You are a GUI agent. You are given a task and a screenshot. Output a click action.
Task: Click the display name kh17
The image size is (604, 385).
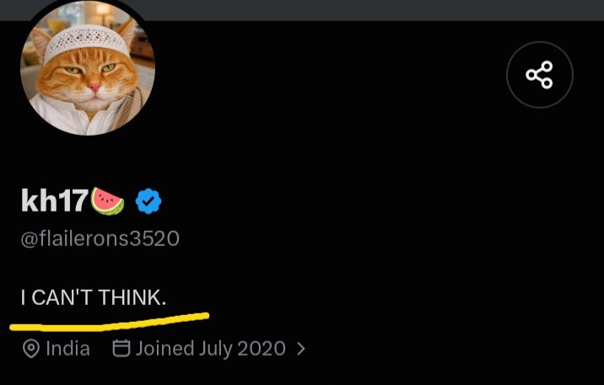[x=55, y=201]
